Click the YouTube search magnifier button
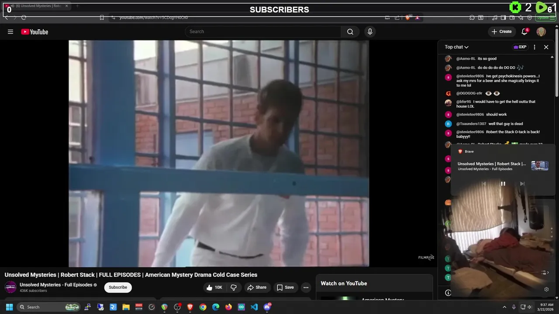Screen dimensions: 559x314 350,31
